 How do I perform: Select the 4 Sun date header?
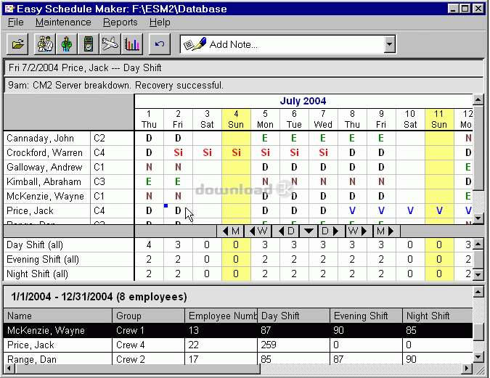236,119
